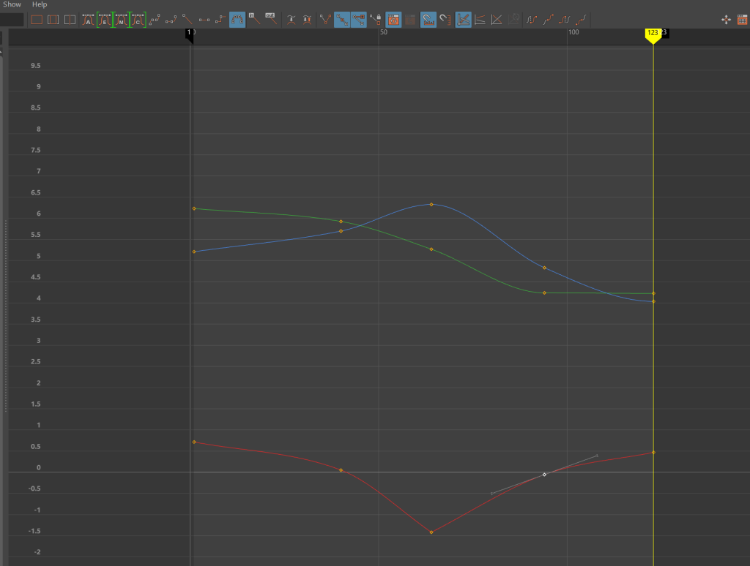Select second key on the blue curve
This screenshot has height=566, width=750.
341,231
